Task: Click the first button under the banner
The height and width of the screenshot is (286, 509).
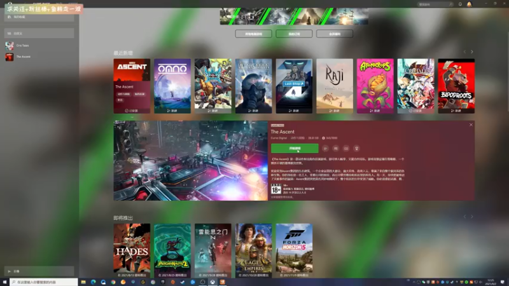Action: click(253, 34)
